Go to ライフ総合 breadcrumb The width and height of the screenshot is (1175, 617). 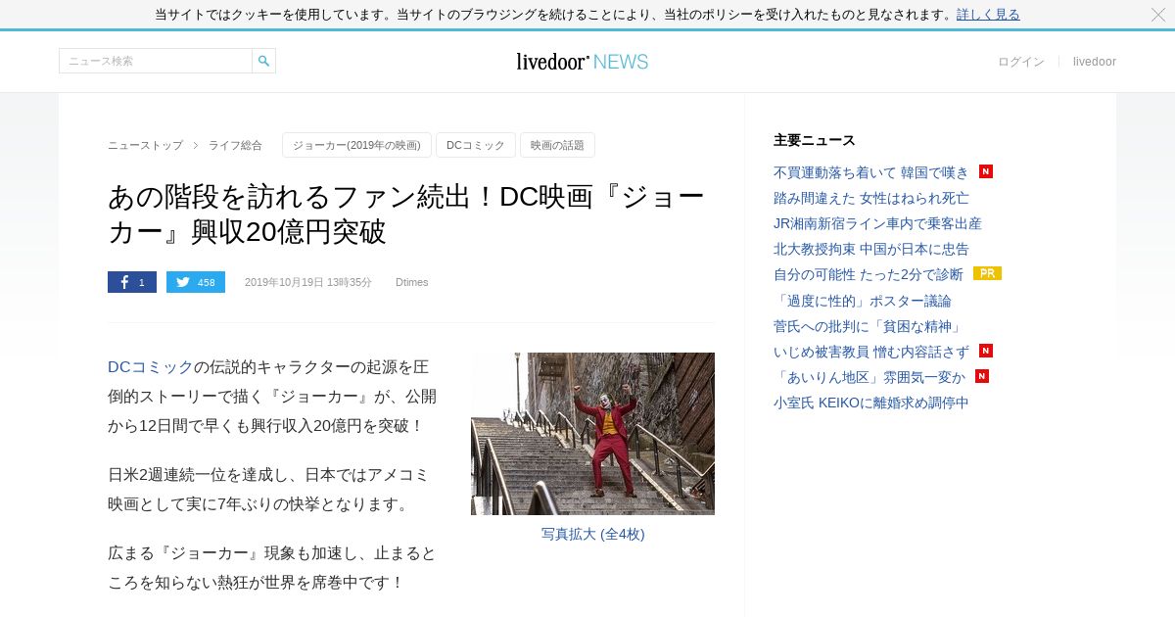click(235, 145)
